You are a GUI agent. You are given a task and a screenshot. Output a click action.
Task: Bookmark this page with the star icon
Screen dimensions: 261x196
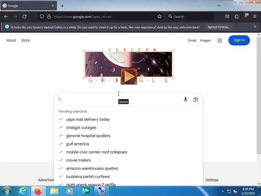point(160,16)
